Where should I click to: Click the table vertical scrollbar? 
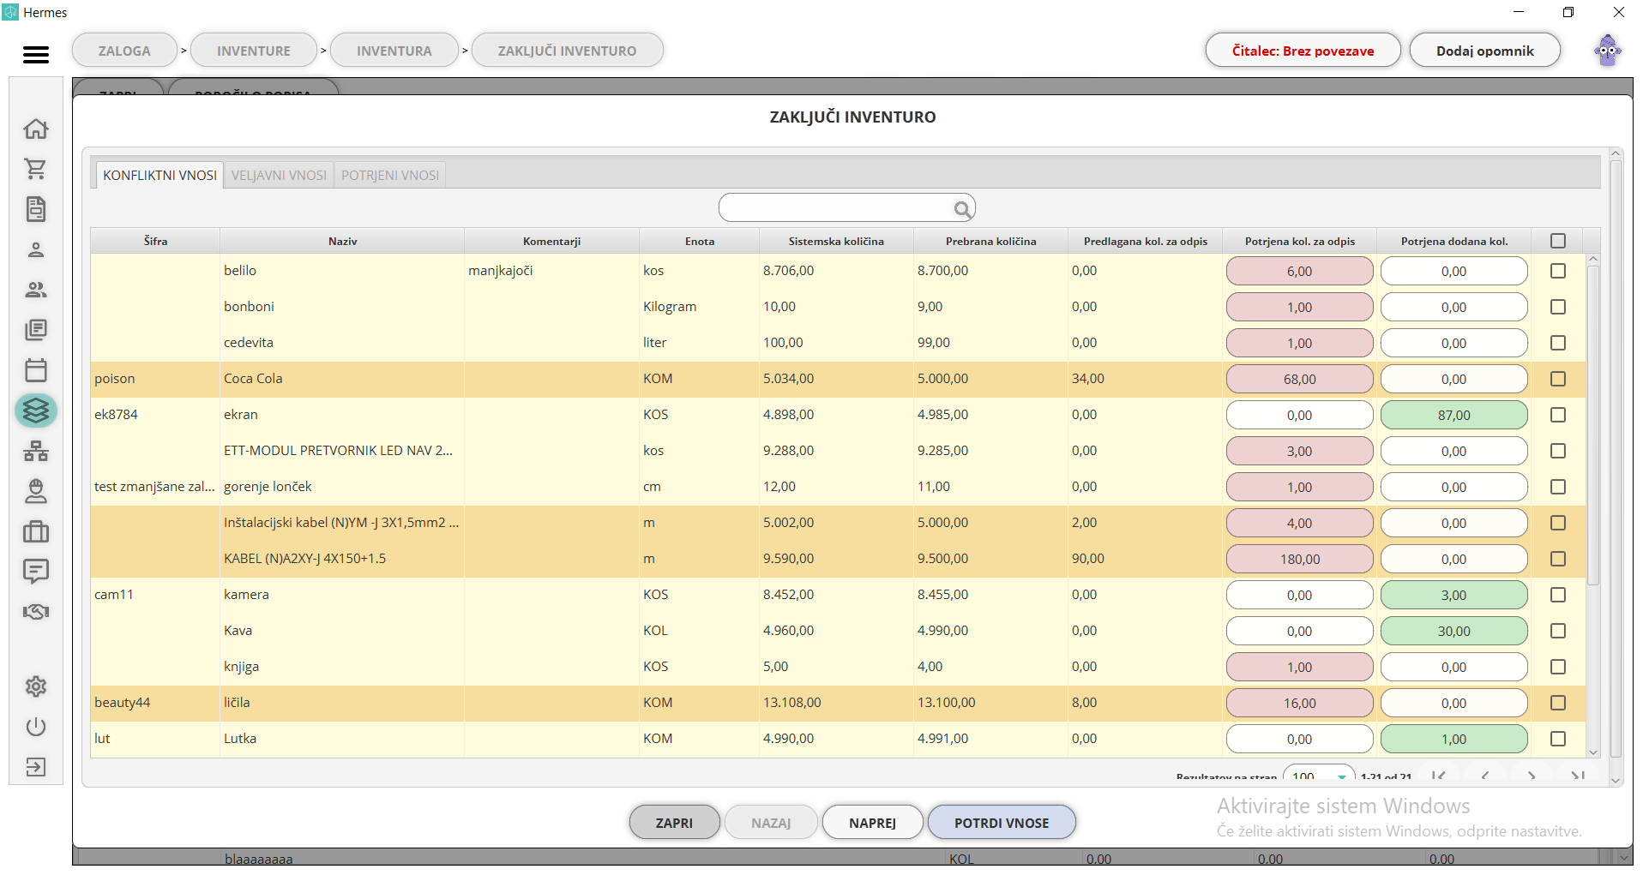point(1593,425)
